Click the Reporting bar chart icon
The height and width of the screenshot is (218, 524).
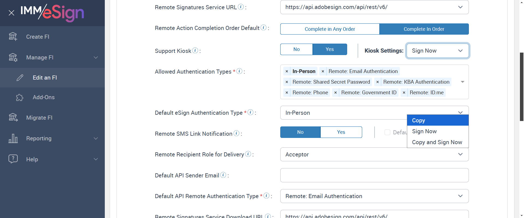(13, 138)
